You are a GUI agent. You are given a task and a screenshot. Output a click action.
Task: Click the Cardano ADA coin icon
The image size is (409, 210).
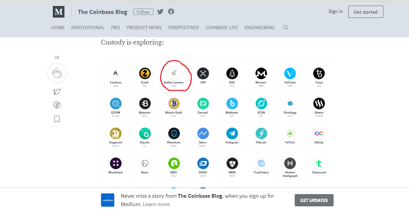point(116,73)
